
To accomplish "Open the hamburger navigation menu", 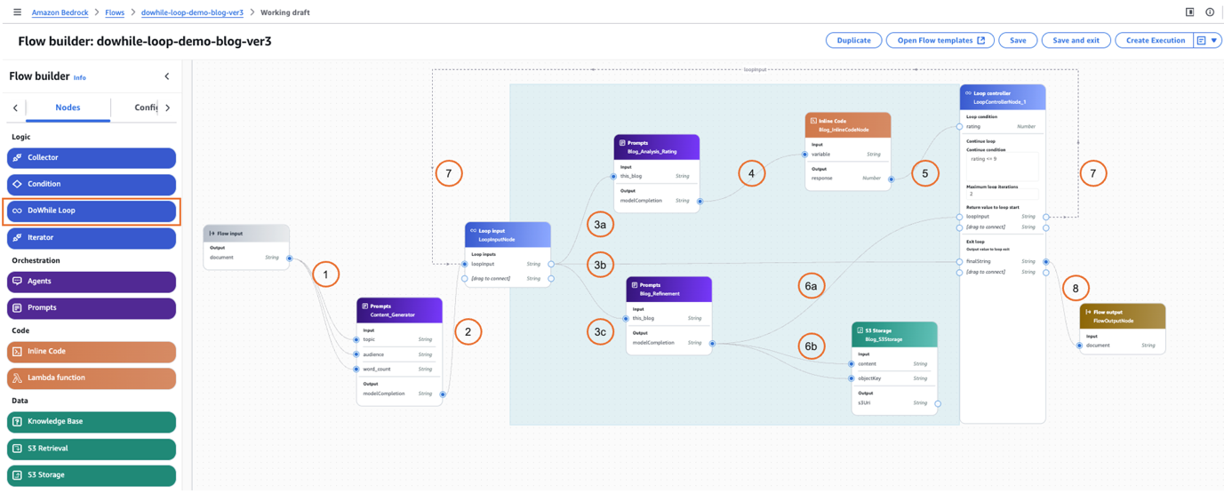I will (x=17, y=12).
